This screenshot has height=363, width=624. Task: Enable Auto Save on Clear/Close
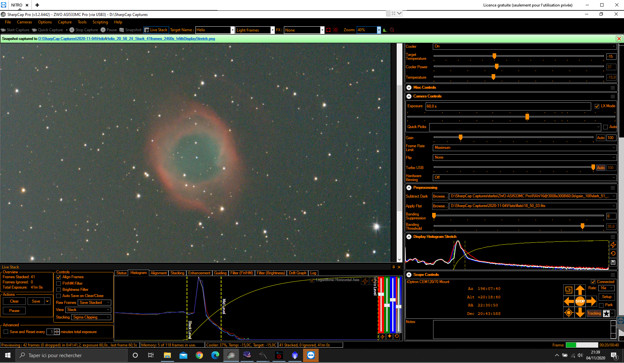(59, 296)
